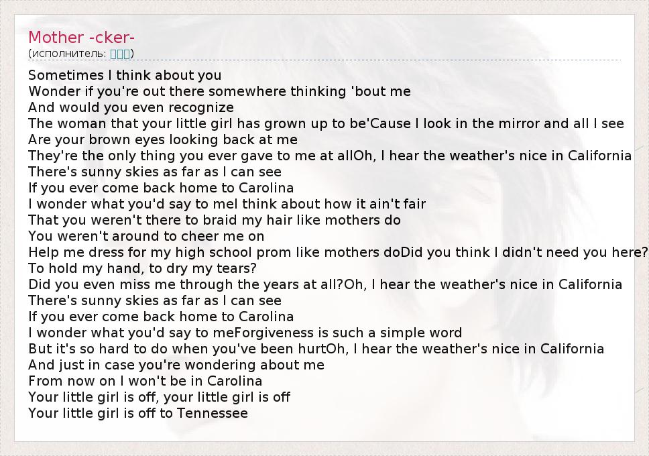Click "From now on I won't be in Carolina"
The height and width of the screenshot is (456, 649).
145,381
